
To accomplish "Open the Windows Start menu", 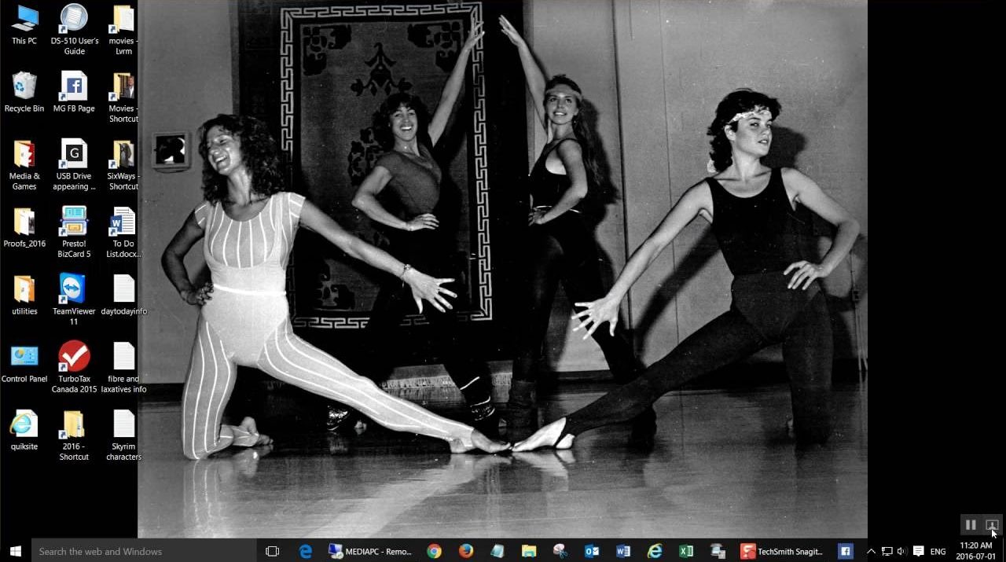I will (15, 551).
